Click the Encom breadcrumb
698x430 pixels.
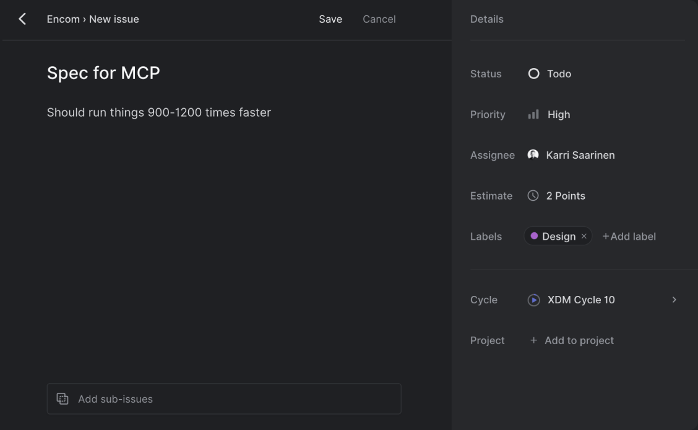click(62, 19)
